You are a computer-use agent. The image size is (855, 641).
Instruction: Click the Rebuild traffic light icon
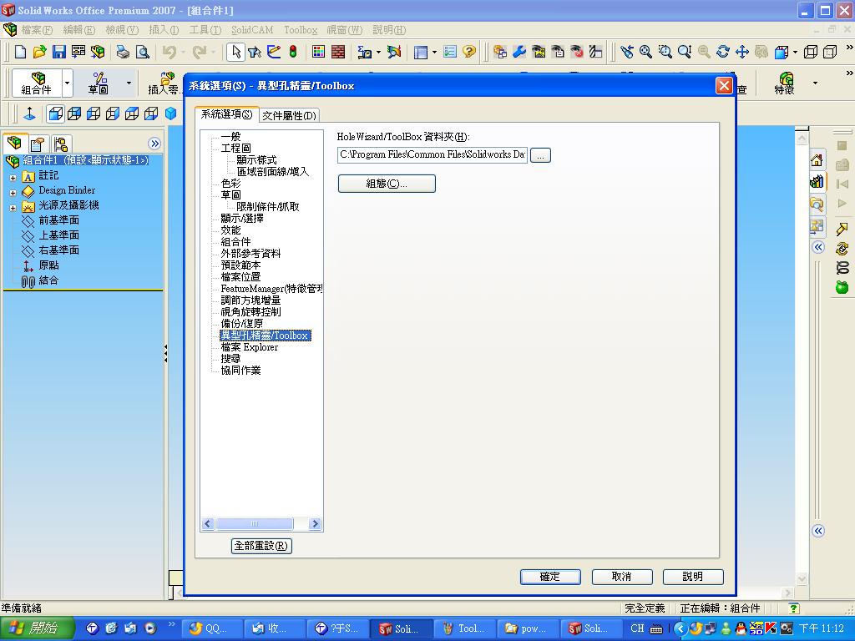pyautogui.click(x=293, y=52)
